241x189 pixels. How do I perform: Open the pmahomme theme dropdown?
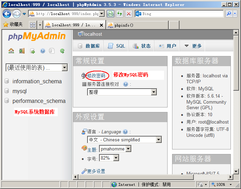[128, 149]
